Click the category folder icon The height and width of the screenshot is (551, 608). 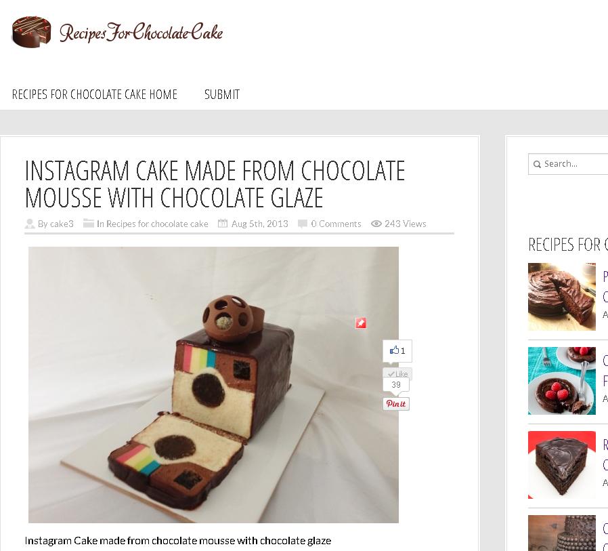(x=89, y=224)
